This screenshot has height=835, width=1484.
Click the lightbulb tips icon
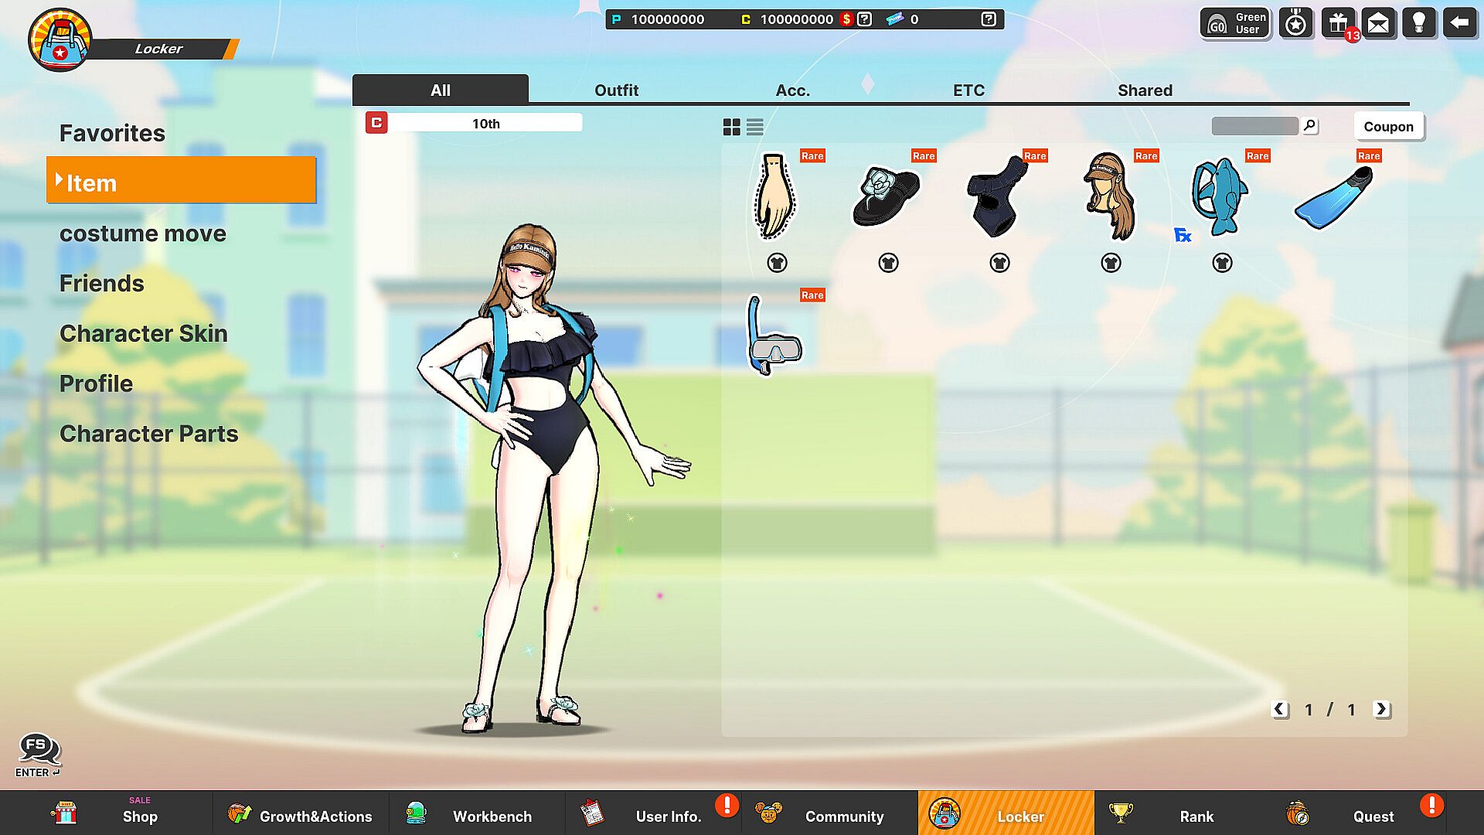[1418, 23]
